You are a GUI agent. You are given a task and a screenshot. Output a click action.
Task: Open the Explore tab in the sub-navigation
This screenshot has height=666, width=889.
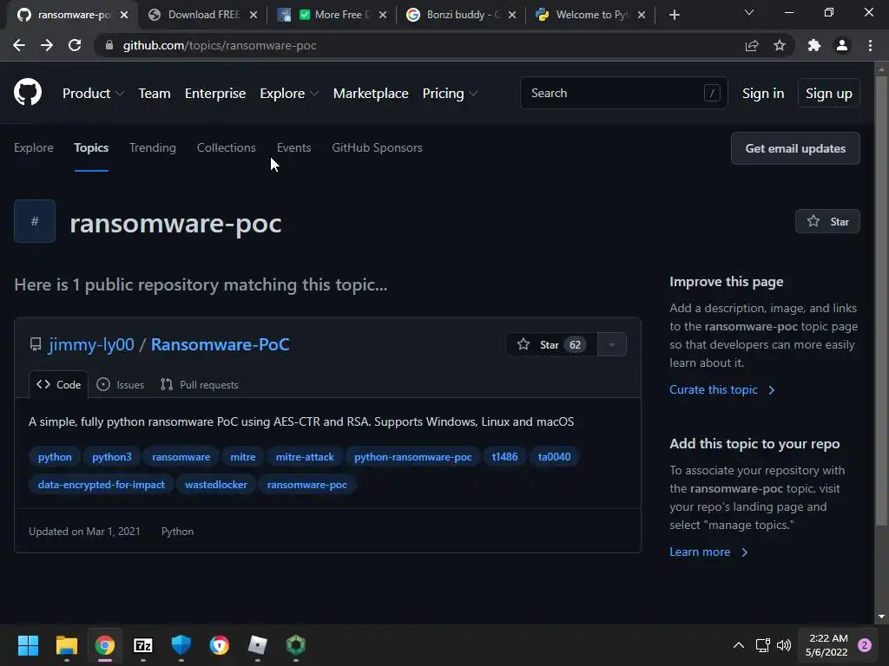34,147
